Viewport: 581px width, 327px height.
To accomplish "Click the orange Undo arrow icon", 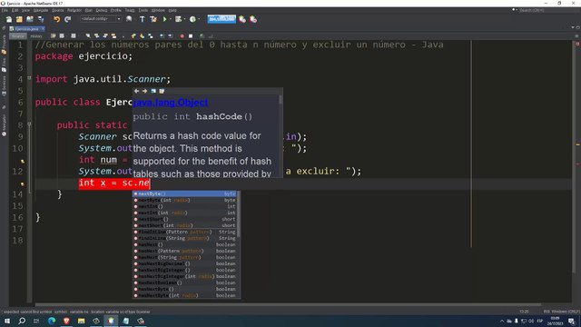I will pos(56,19).
